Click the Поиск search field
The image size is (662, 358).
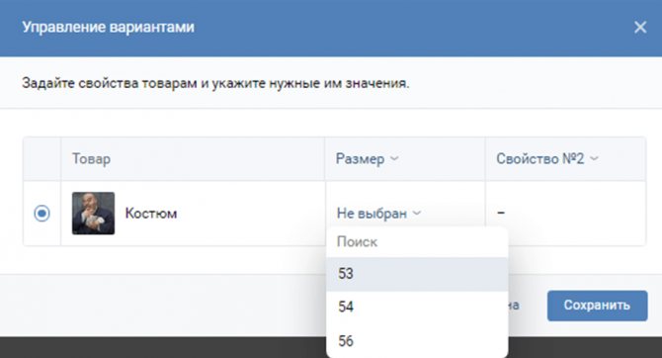pos(417,242)
